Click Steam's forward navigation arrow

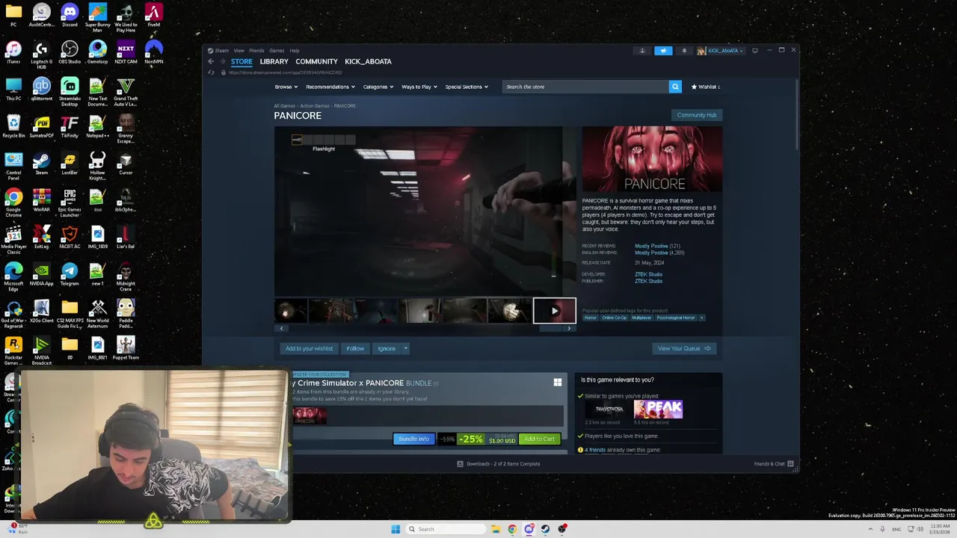tap(222, 61)
